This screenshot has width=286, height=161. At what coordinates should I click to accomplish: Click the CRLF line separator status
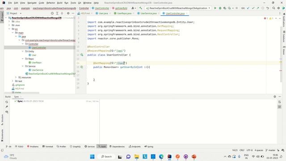point(242,150)
